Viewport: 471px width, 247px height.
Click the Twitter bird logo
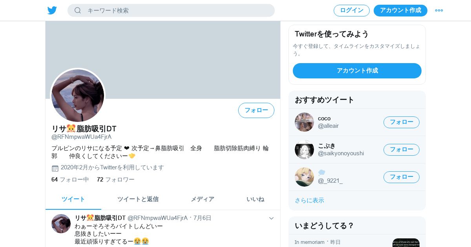(52, 10)
